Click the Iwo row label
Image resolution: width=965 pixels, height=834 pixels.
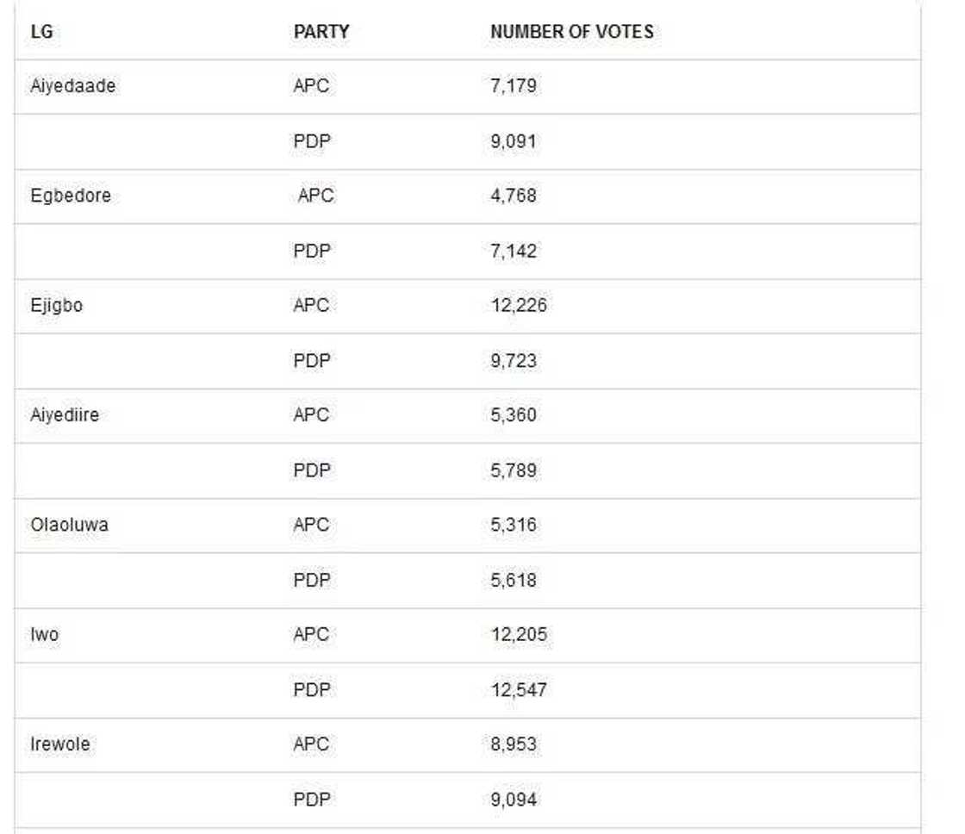44,635
